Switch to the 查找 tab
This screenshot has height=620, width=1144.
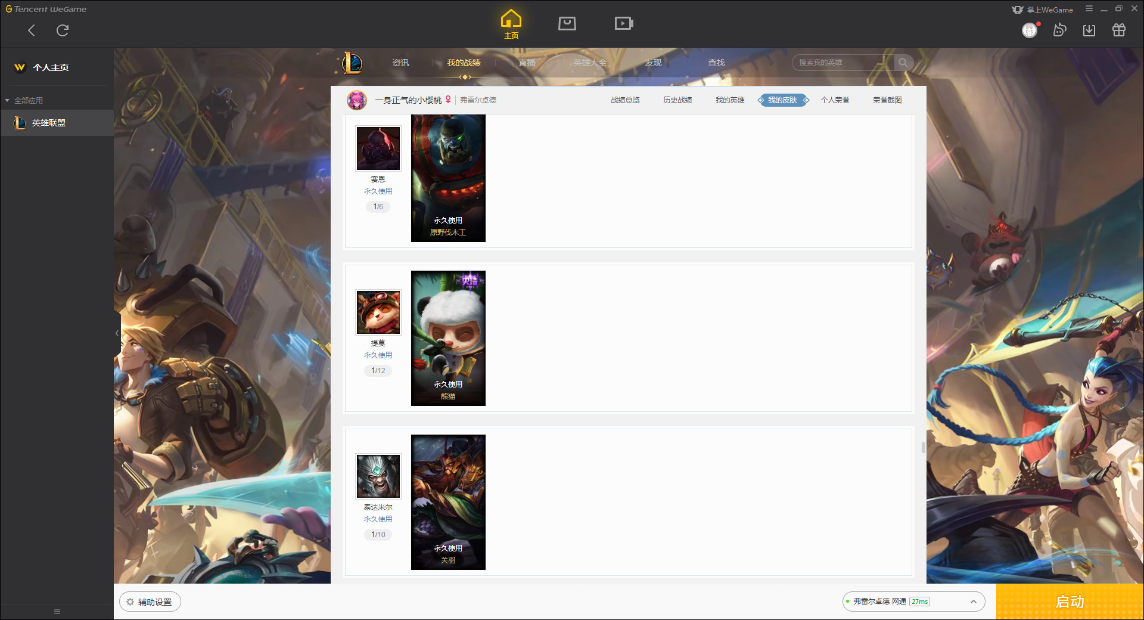(x=716, y=63)
